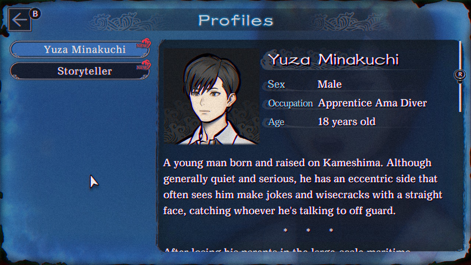Image resolution: width=471 pixels, height=265 pixels.
Task: Click Yuza Minakuchi's portrait image
Action: [x=211, y=96]
